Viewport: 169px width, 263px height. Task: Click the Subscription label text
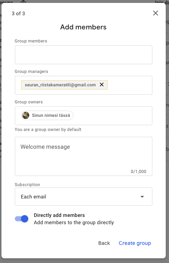27,185
